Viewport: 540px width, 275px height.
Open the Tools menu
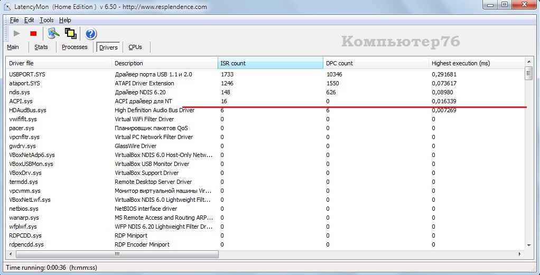click(46, 20)
